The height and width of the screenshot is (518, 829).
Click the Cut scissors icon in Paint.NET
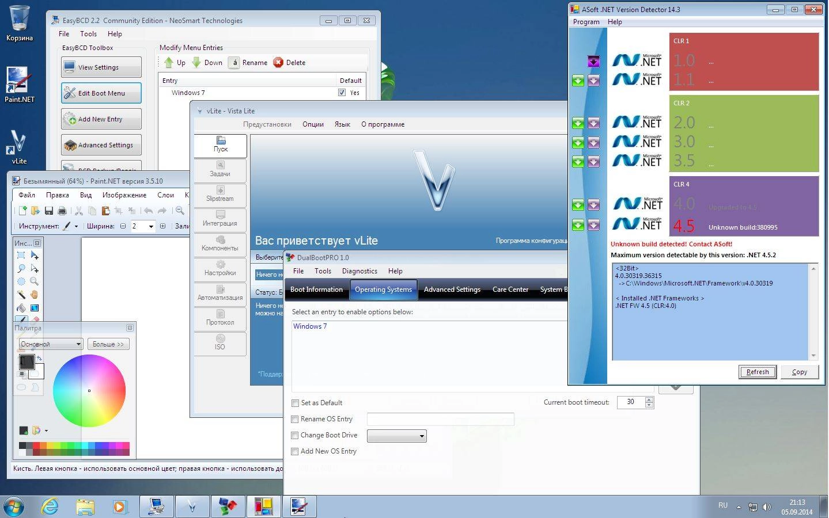[79, 211]
